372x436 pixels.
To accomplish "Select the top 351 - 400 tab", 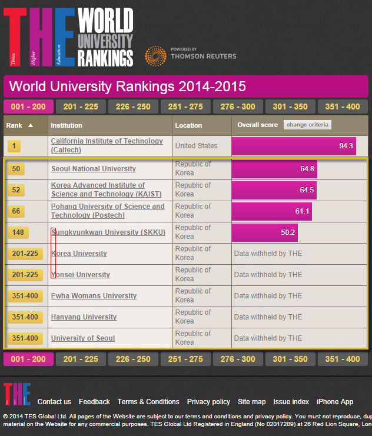I will coord(343,106).
